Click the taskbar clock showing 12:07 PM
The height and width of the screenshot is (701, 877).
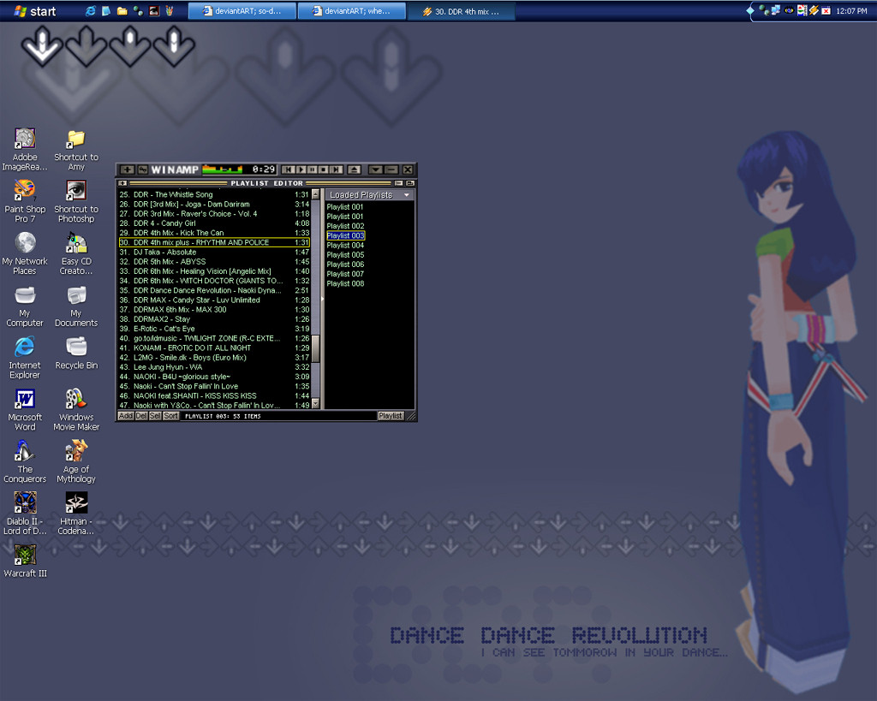click(x=851, y=10)
